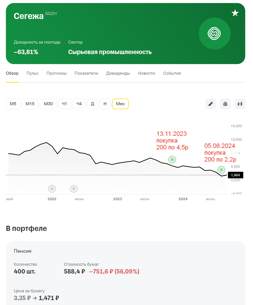Open the Прогнозы tab
The height and width of the screenshot is (305, 253).
57,73
